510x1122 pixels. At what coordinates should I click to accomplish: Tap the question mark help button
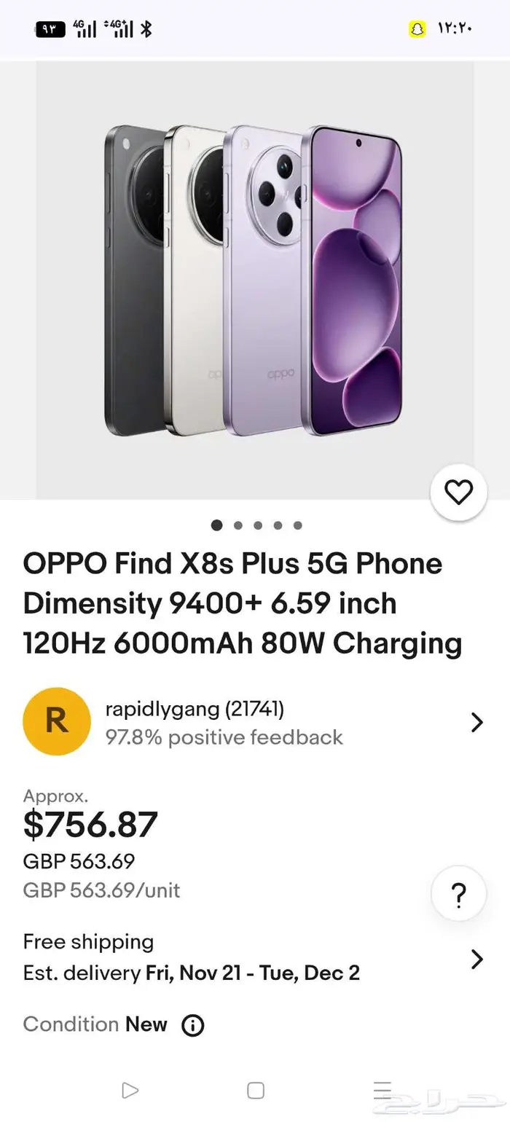tap(458, 894)
